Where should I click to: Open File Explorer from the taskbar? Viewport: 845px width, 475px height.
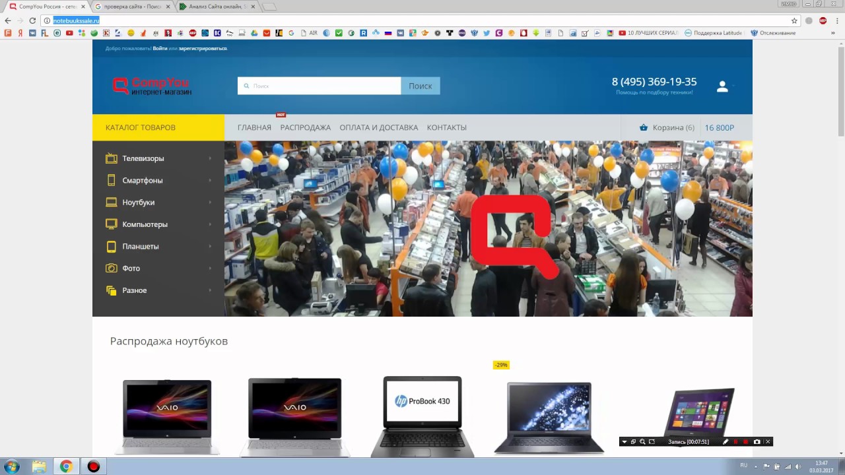(x=39, y=466)
